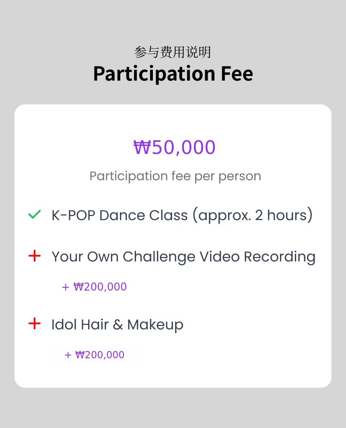The width and height of the screenshot is (346, 428).
Task: Click the won symbol in the ₩50,000 price
Action: 141,148
